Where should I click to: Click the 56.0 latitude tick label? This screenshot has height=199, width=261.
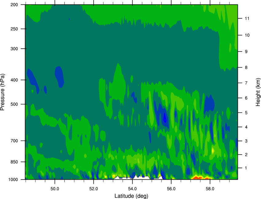(171, 189)
